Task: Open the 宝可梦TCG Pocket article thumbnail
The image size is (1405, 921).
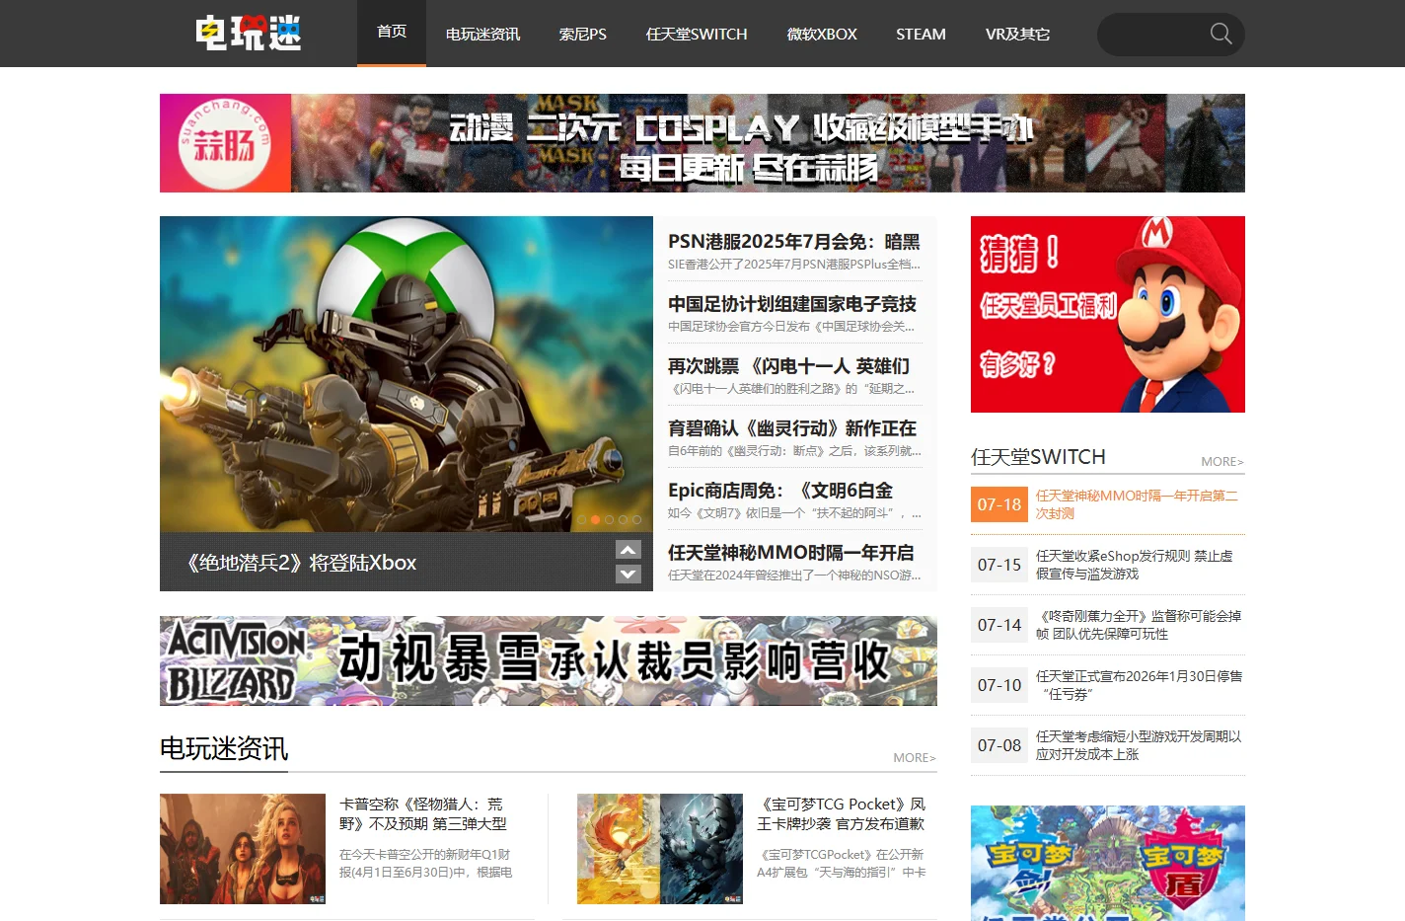Action: click(660, 849)
